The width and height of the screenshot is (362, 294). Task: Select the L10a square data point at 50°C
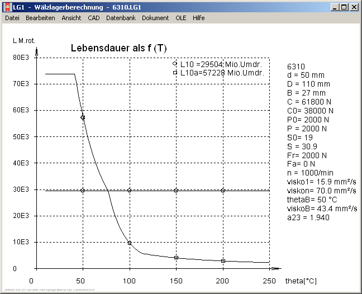pos(83,117)
